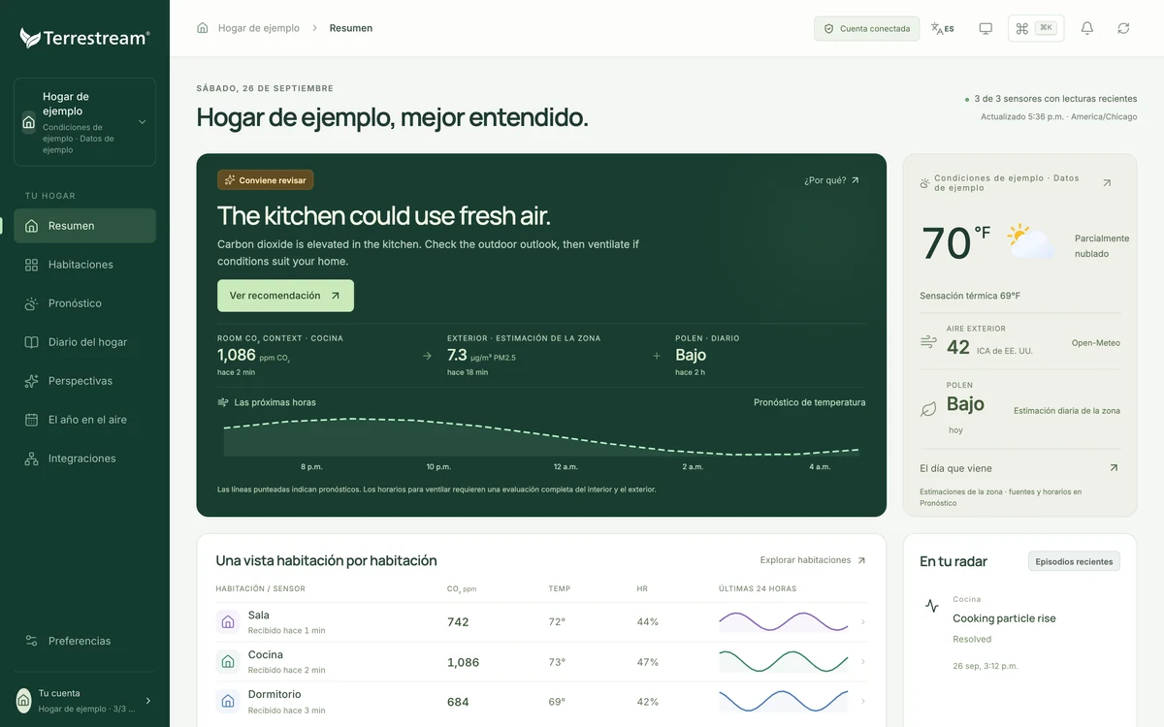
Task: Click the temperature forecast chart
Action: [541, 437]
